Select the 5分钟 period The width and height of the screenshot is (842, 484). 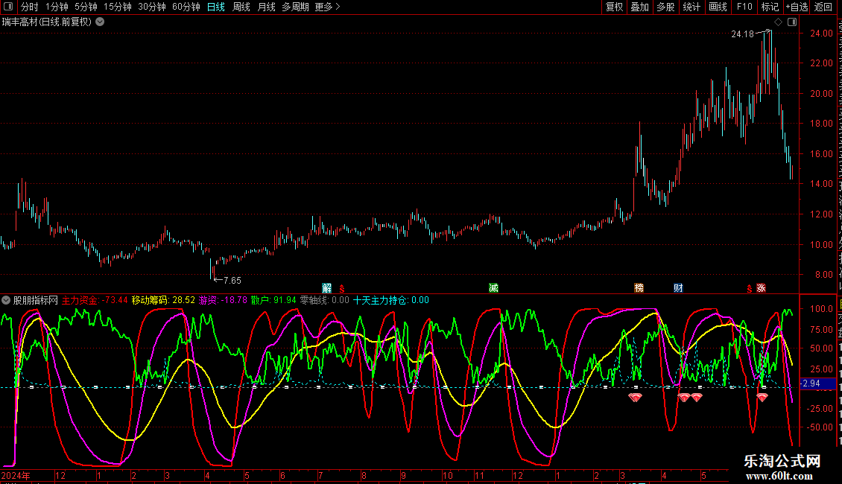[x=86, y=7]
